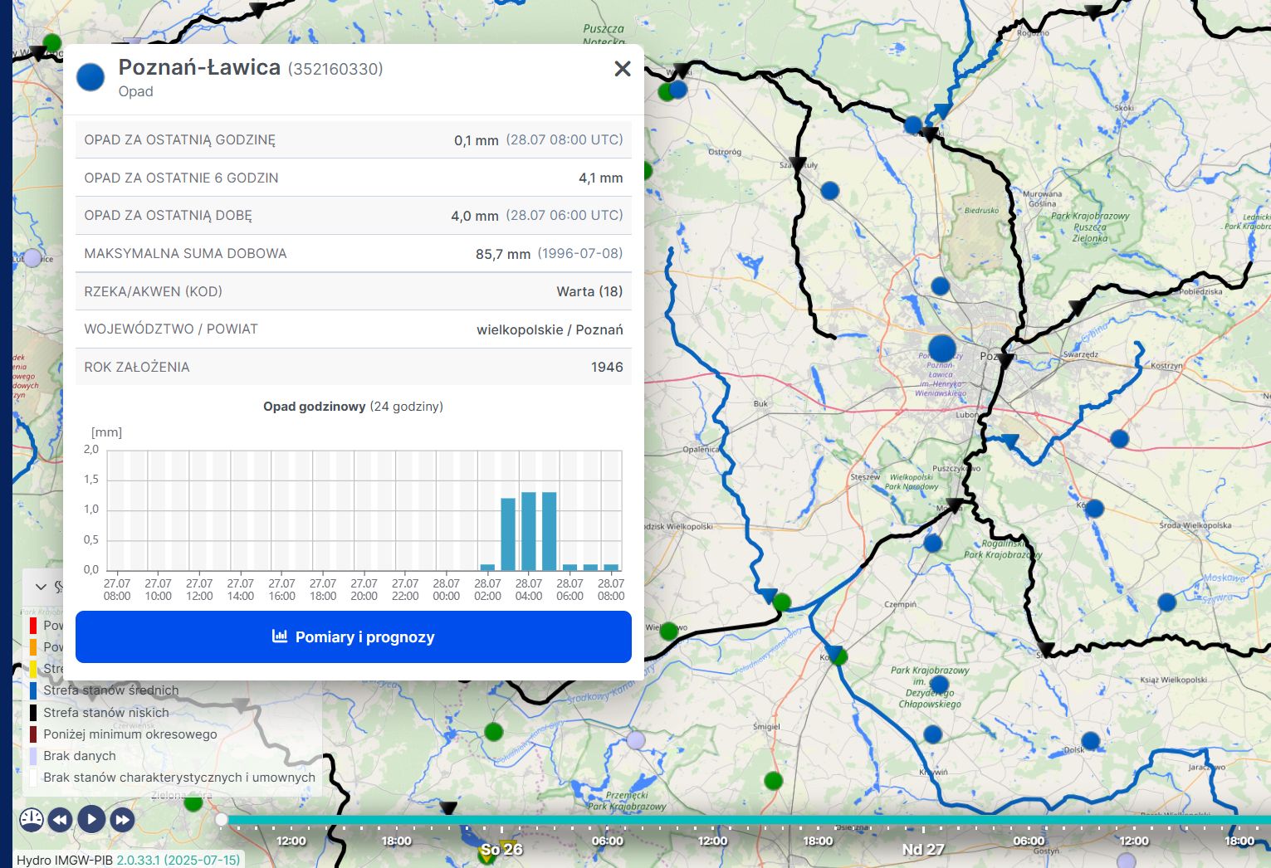Click the blue Strefa stanów średnich swatch

pyautogui.click(x=33, y=690)
